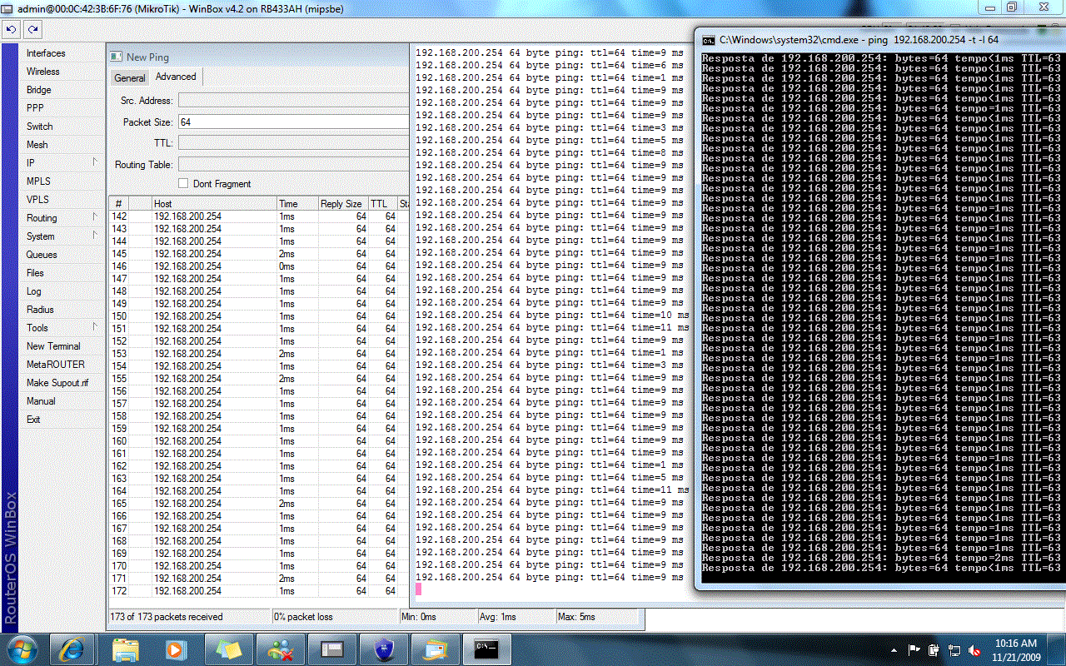
Task: Select the Advanced tab in New Ping
Action: (x=176, y=77)
